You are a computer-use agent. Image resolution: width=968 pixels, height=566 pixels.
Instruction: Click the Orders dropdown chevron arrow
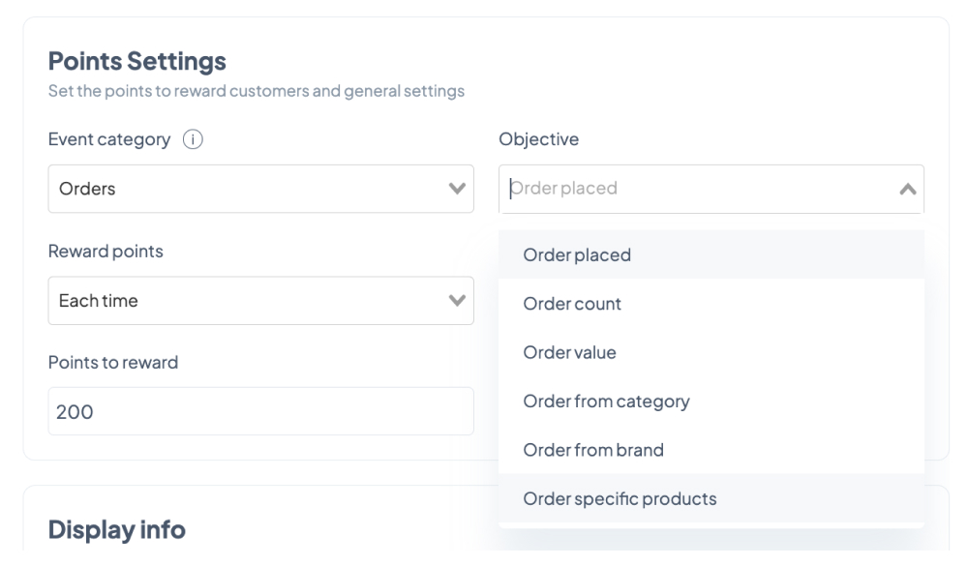(457, 189)
